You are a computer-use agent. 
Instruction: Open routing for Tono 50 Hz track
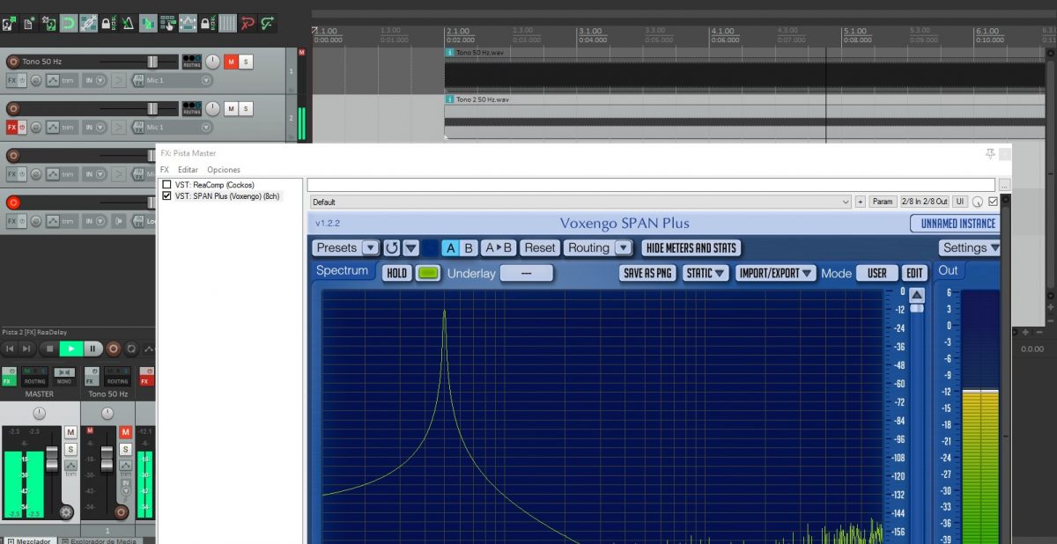(x=191, y=61)
